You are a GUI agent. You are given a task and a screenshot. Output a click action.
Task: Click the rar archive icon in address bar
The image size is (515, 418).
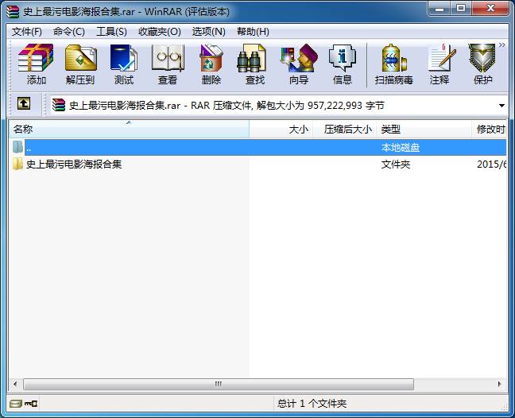[x=59, y=105]
